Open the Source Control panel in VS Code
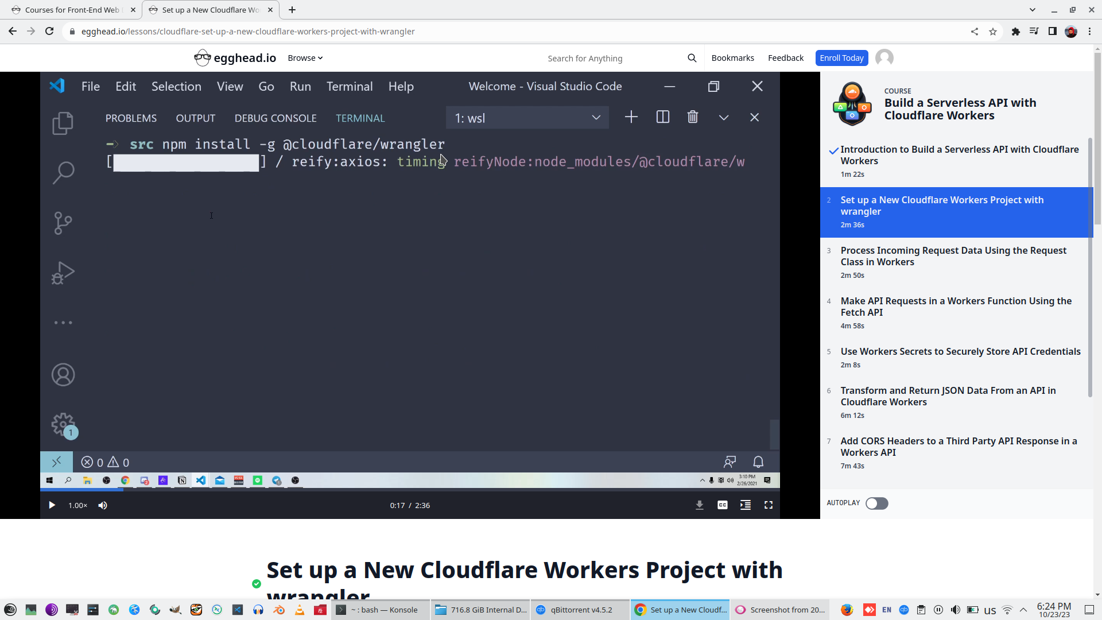The width and height of the screenshot is (1102, 620). [63, 223]
